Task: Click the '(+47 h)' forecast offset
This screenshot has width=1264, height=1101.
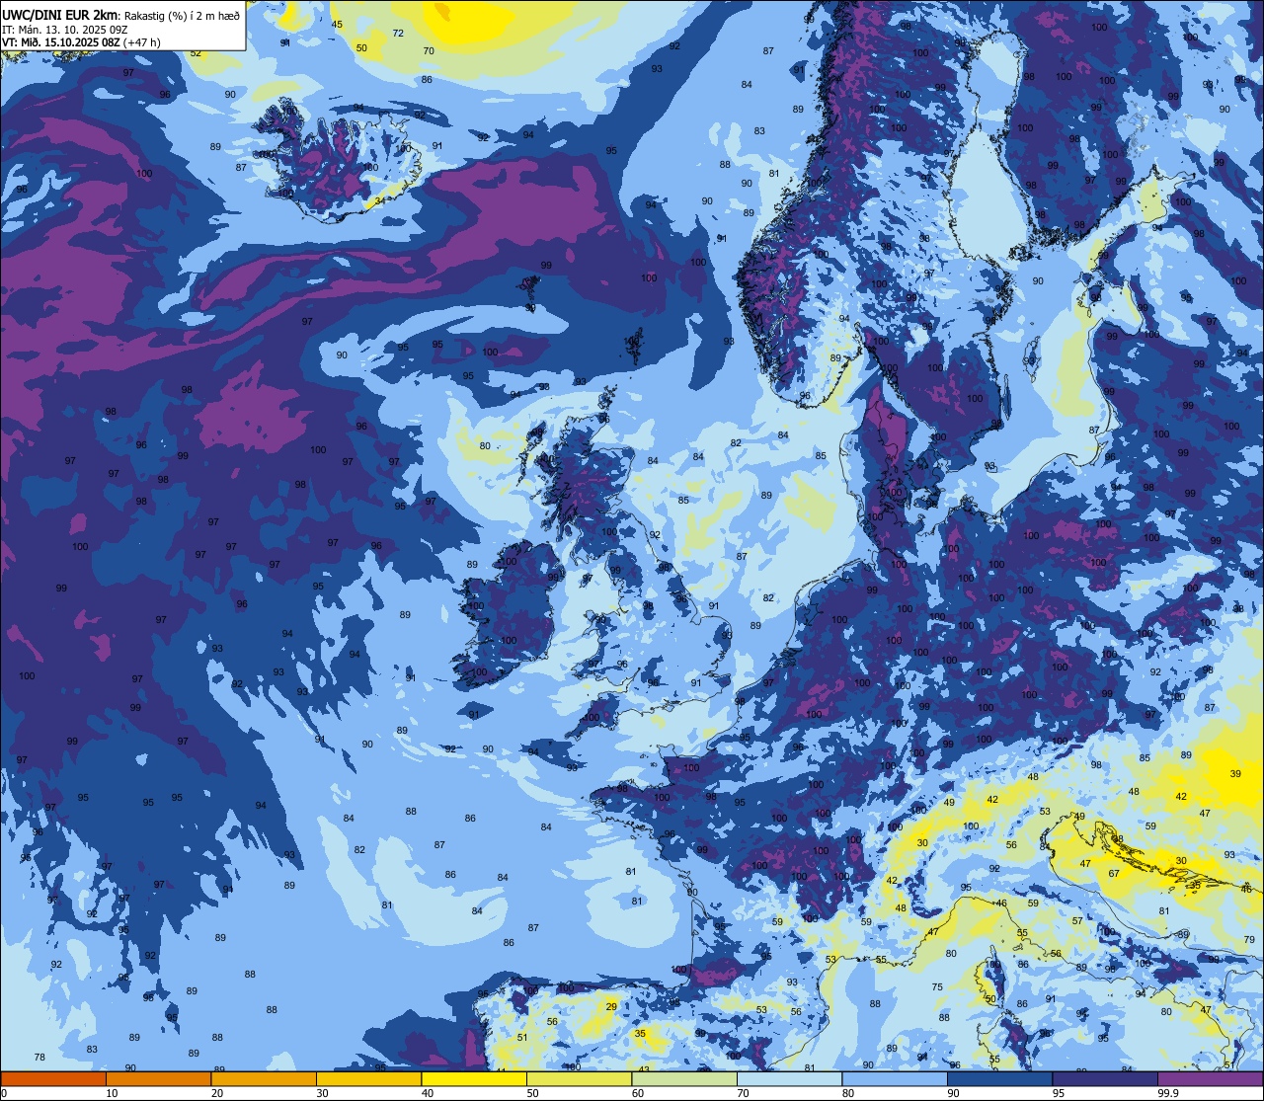Action: click(142, 42)
